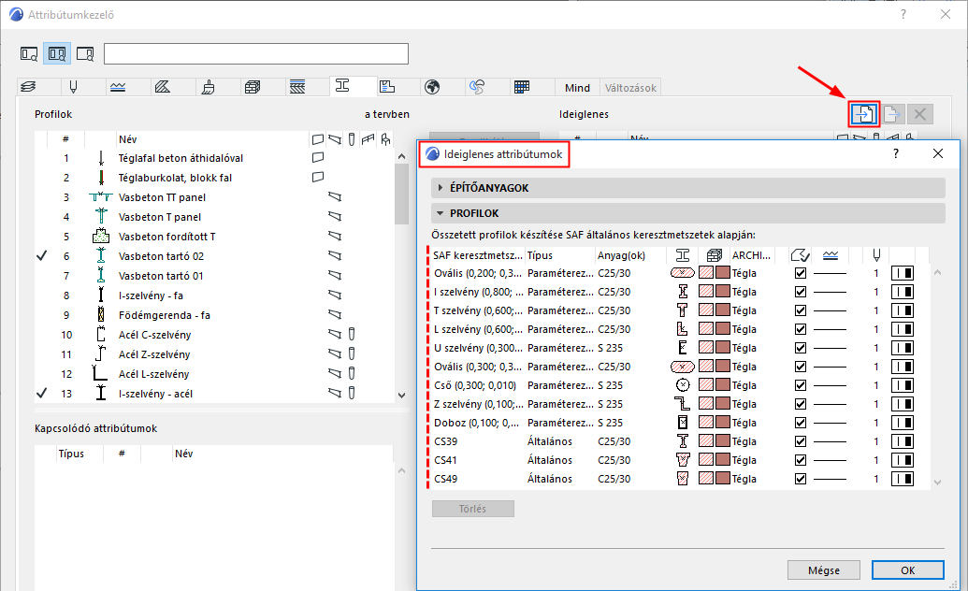Switch to the Mind tab

(577, 88)
